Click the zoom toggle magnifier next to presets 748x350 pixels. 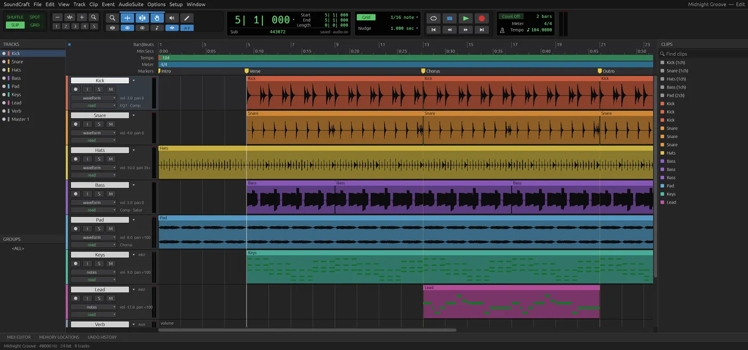point(93,18)
